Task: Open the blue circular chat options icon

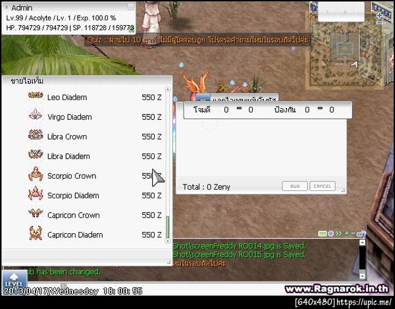Action: [x=330, y=234]
